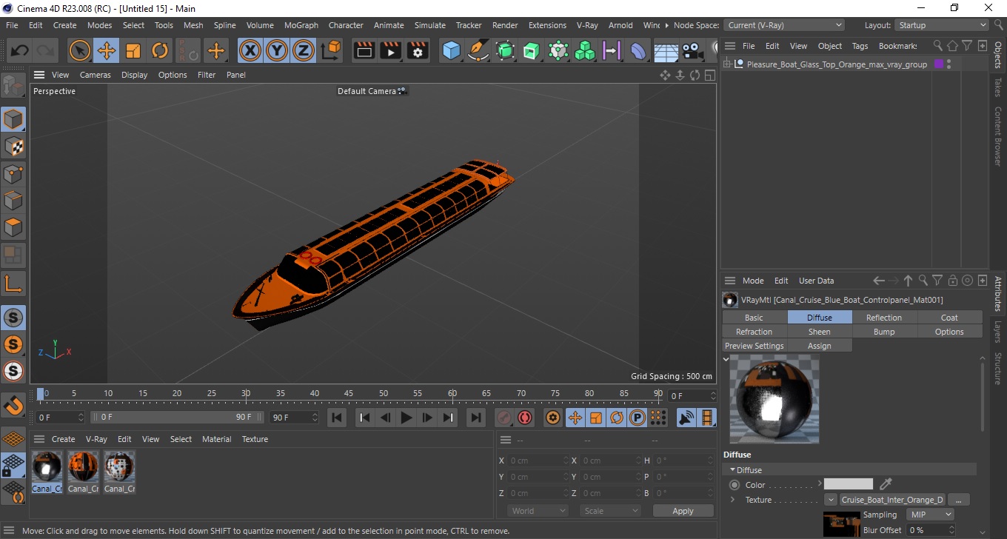Viewport: 1007px width, 539px height.
Task: Click the Assign tab button
Action: pos(819,346)
